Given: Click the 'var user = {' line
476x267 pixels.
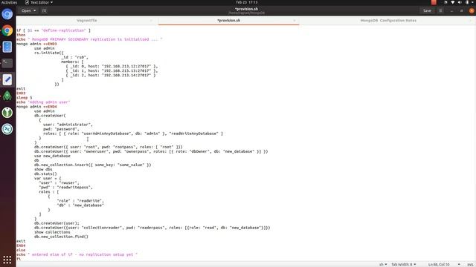Looking at the screenshot, I should click(48, 178).
